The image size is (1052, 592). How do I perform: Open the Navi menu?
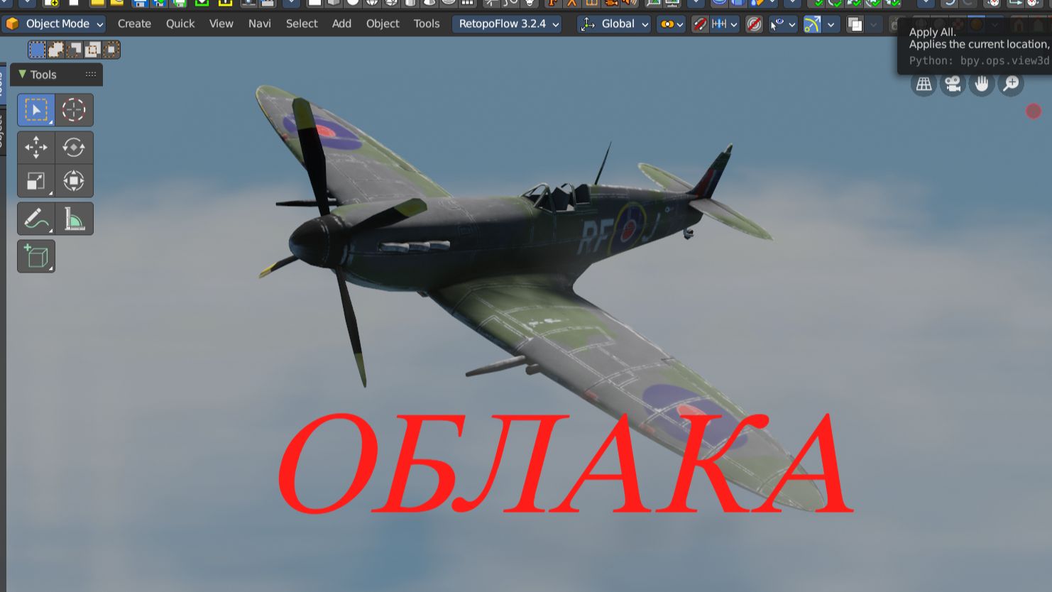pyautogui.click(x=260, y=24)
